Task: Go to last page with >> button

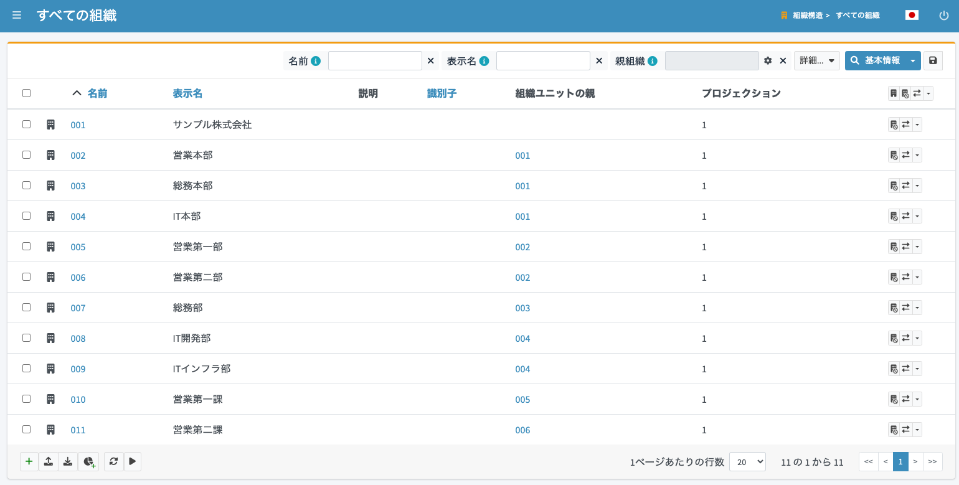Action: click(932, 461)
